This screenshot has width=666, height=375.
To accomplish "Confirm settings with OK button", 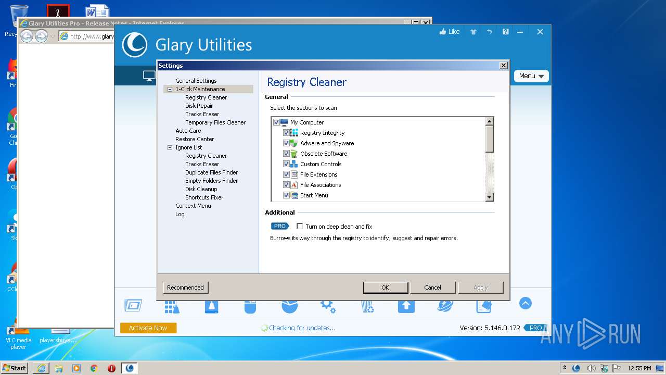I will (x=385, y=287).
